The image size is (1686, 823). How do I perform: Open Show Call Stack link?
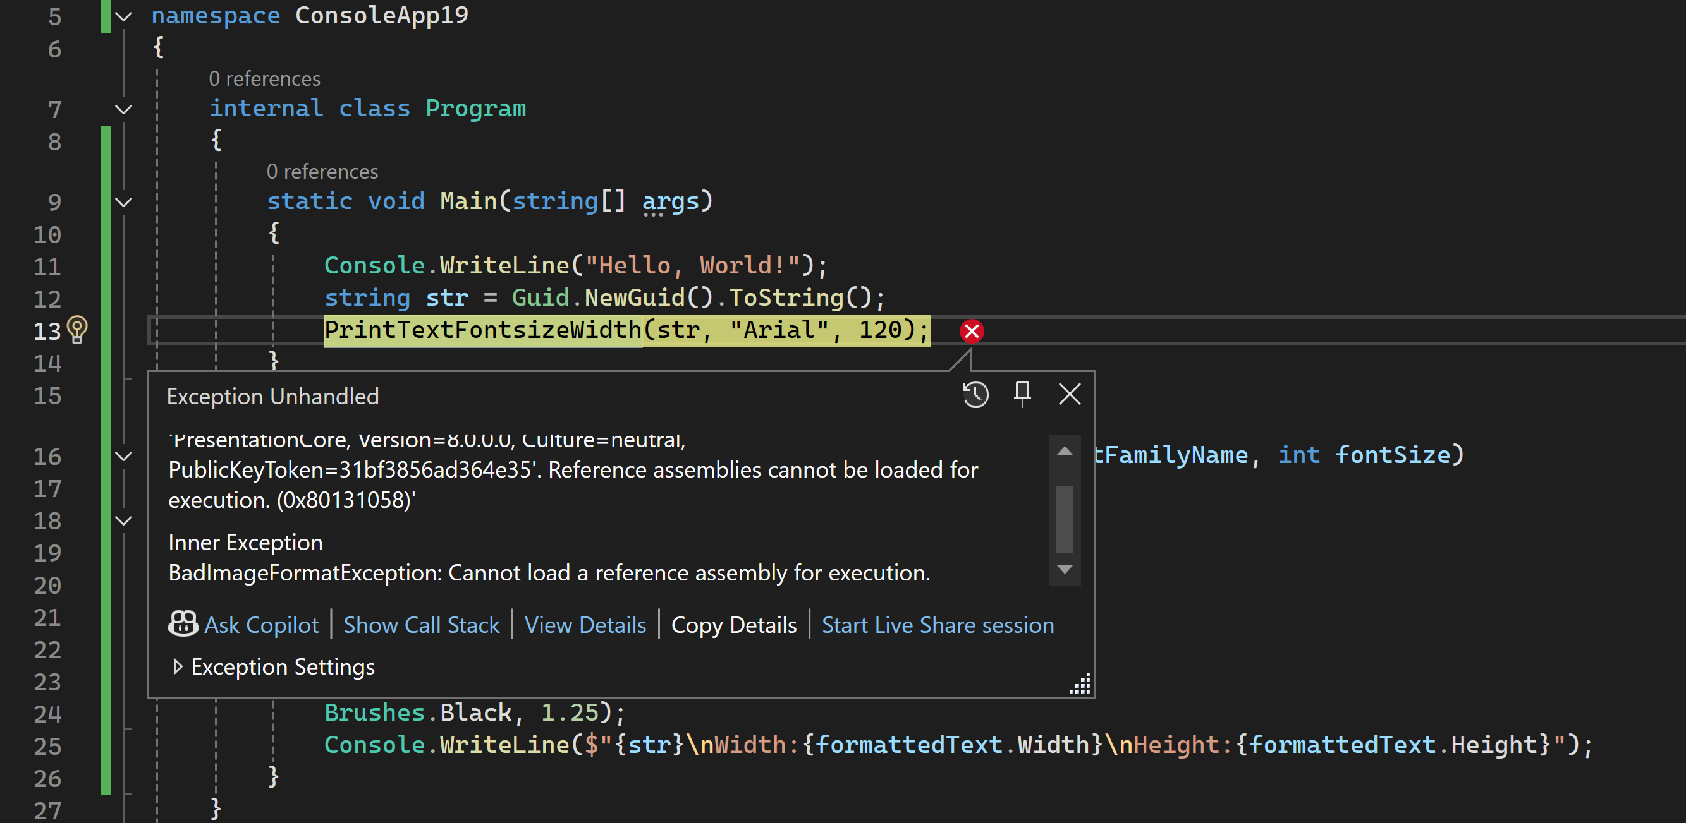421,625
